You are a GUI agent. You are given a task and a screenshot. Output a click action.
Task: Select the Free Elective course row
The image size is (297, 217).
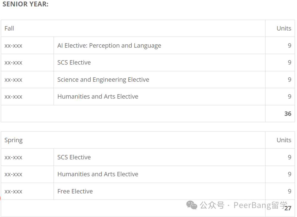tap(148, 191)
